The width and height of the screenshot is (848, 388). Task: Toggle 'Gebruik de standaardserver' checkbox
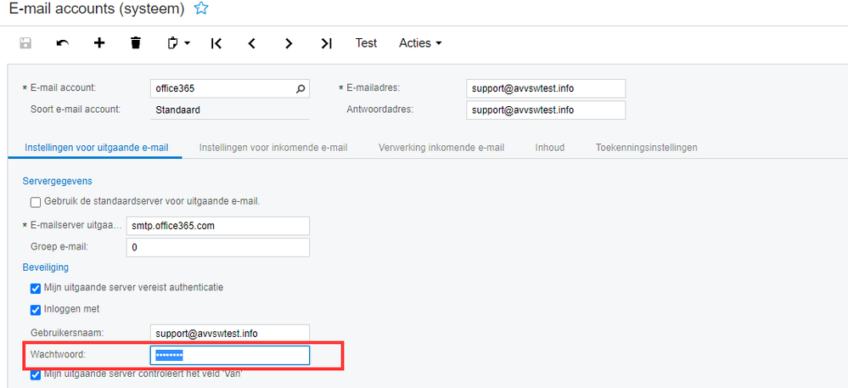[x=36, y=202]
